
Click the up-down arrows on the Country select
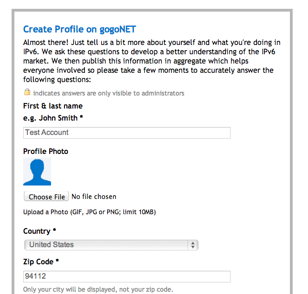[193, 245]
